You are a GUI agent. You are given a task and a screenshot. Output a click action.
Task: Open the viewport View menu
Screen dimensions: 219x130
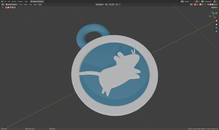(21, 4)
